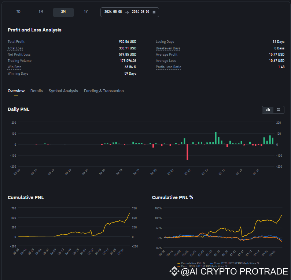Click the Breakeven Days label
Viewport: 291px width, 280px height.
coord(168,48)
